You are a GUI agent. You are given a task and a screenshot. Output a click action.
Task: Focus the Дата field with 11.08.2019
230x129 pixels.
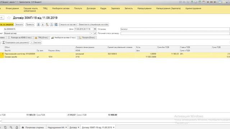point(84,29)
